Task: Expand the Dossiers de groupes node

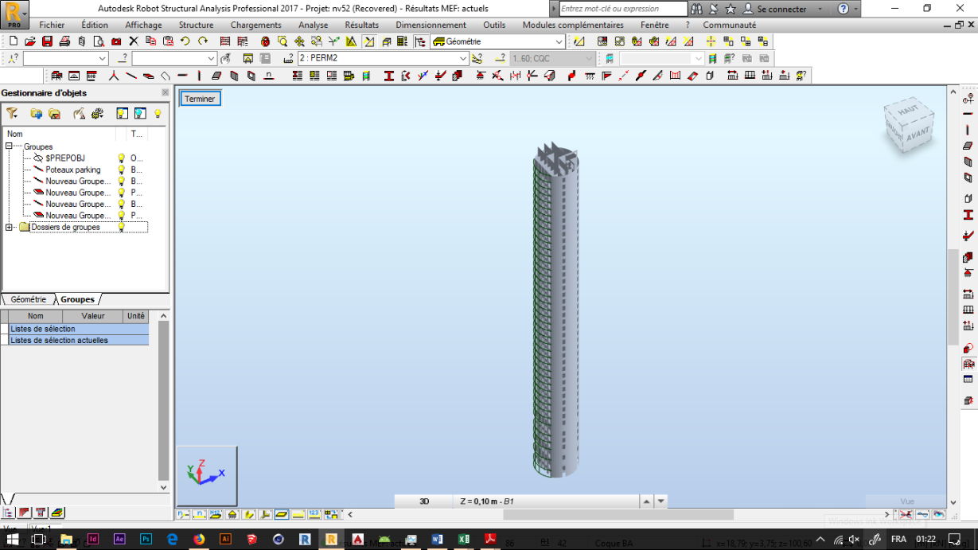Action: tap(10, 227)
